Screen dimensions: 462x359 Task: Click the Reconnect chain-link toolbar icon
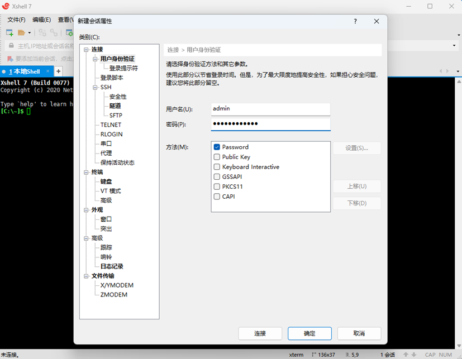[54, 33]
